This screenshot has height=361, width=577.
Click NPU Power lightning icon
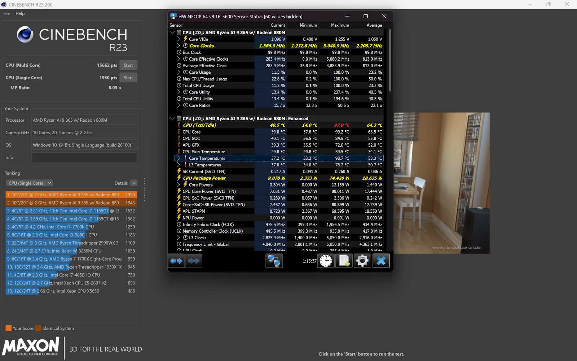pyautogui.click(x=179, y=218)
